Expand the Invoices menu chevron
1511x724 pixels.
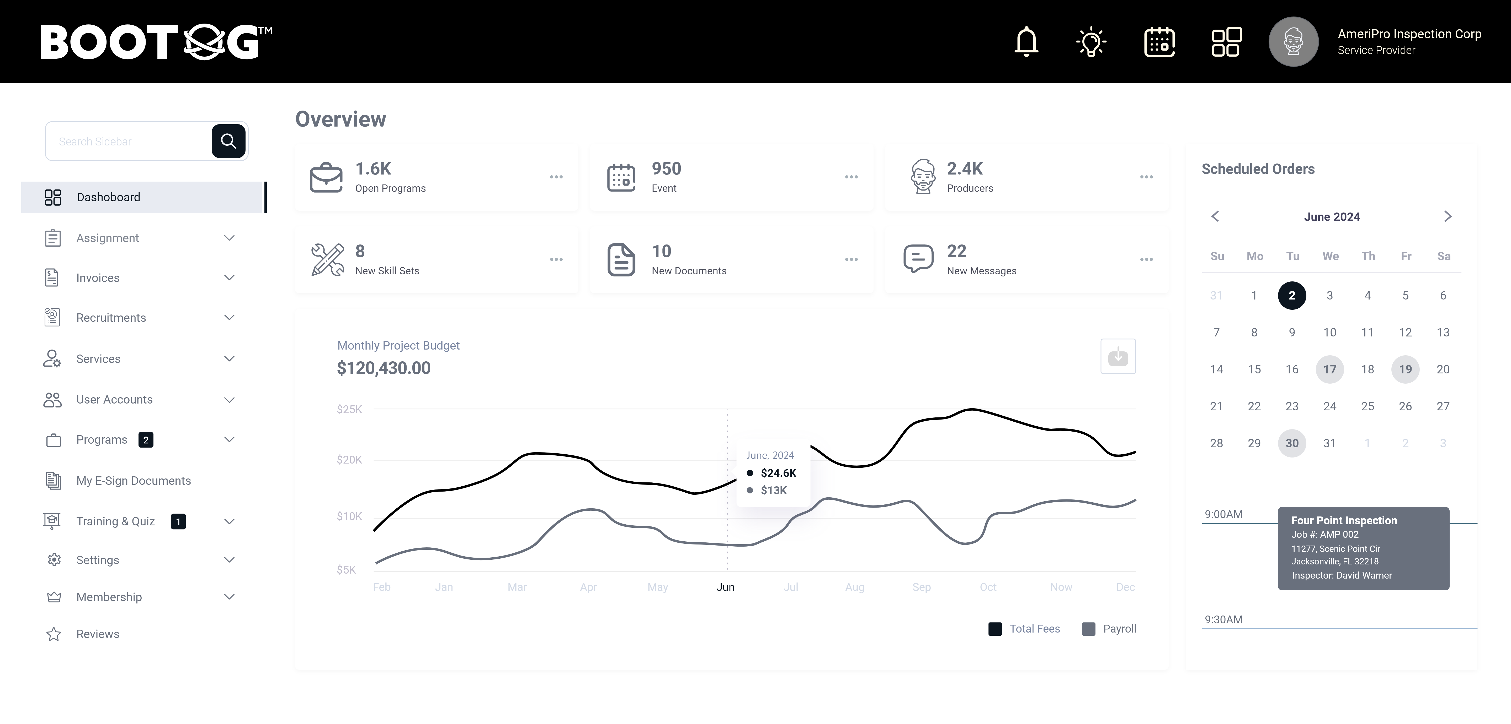tap(229, 278)
